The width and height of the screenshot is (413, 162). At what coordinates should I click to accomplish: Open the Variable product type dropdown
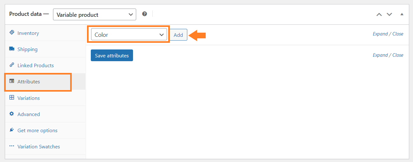point(95,14)
